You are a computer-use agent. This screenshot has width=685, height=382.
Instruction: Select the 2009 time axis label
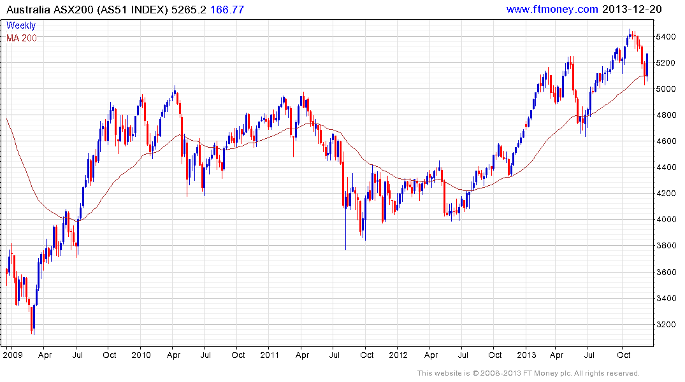coord(12,355)
